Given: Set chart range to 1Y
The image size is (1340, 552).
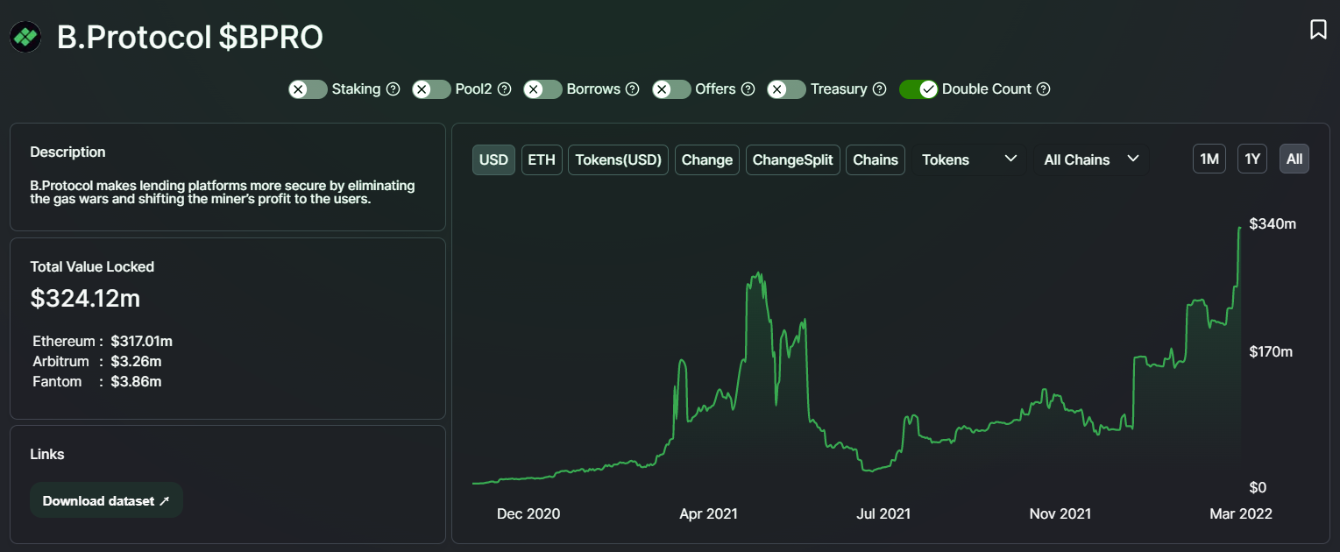Looking at the screenshot, I should pyautogui.click(x=1252, y=159).
